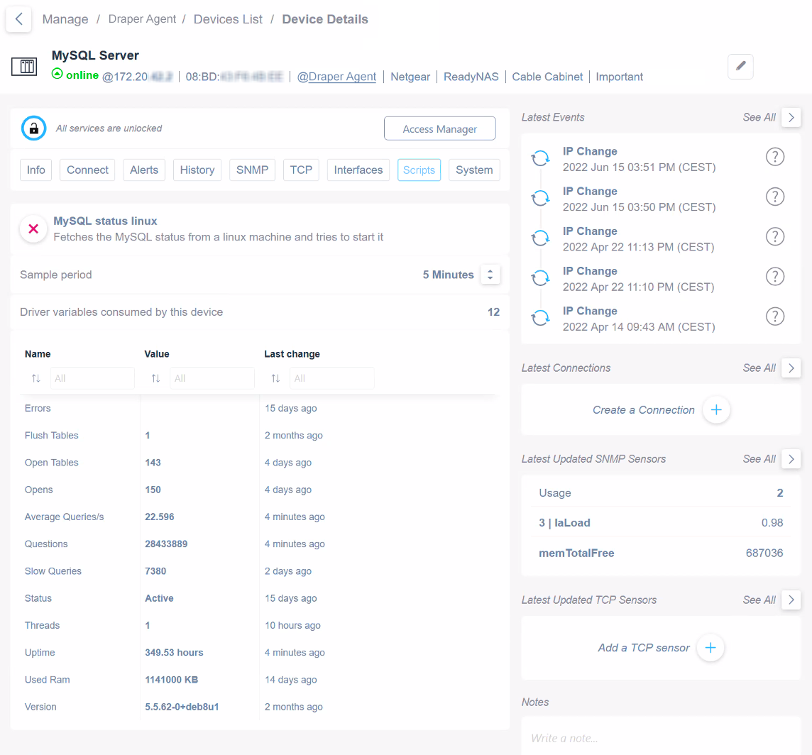812x755 pixels.
Task: Sort table by Name column arrows
Action: click(35, 378)
